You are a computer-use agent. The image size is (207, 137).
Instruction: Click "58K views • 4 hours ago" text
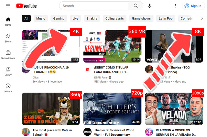click(x=109, y=82)
